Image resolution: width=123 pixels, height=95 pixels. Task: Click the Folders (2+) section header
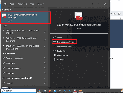[7, 88]
